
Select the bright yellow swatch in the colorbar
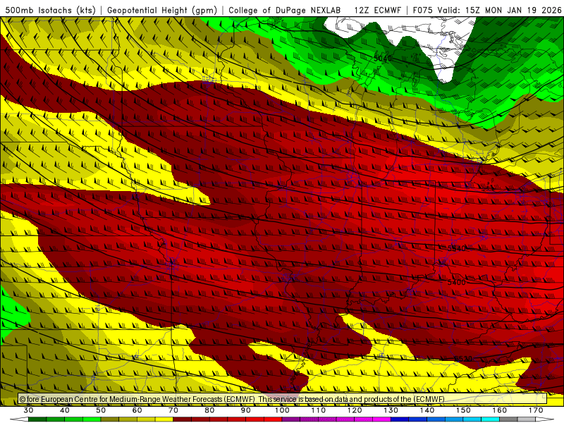point(164,419)
